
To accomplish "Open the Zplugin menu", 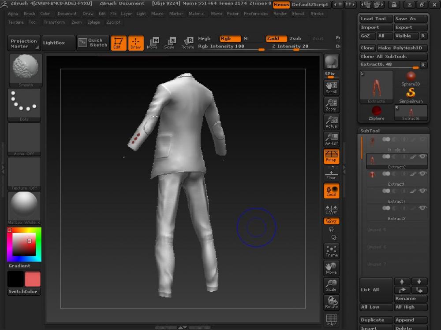I will (93, 22).
